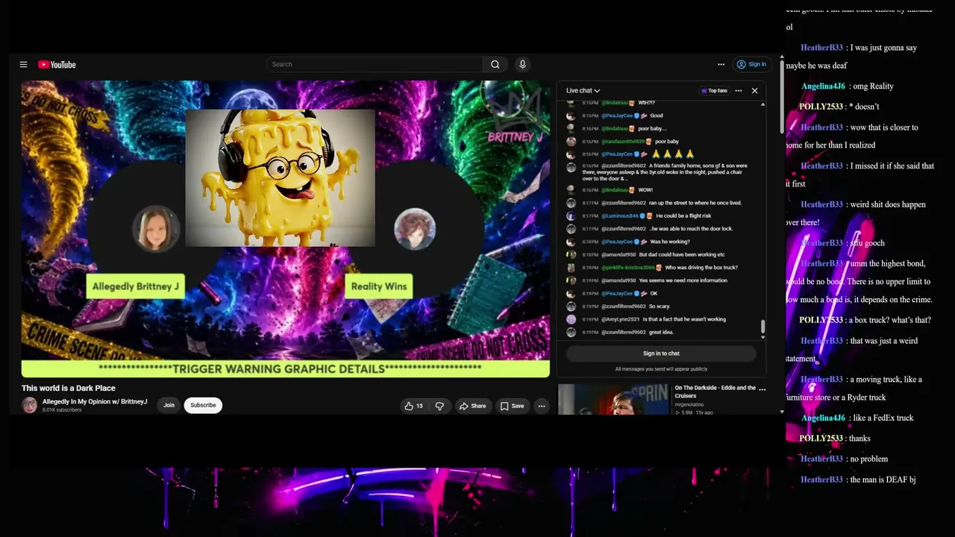Open more actions menu beside Save
This screenshot has height=537, width=955.
[x=542, y=406]
